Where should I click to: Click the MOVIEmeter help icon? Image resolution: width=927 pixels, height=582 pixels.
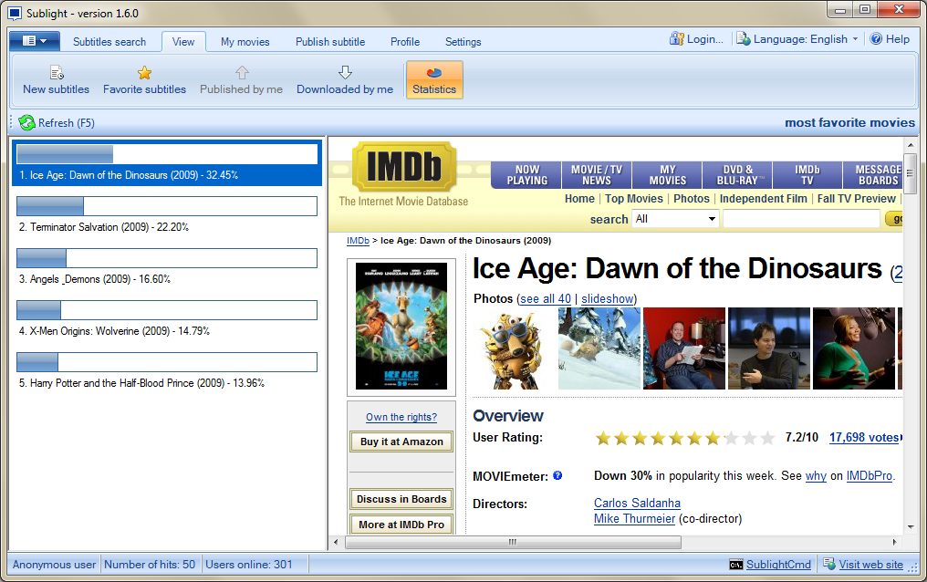(x=557, y=475)
